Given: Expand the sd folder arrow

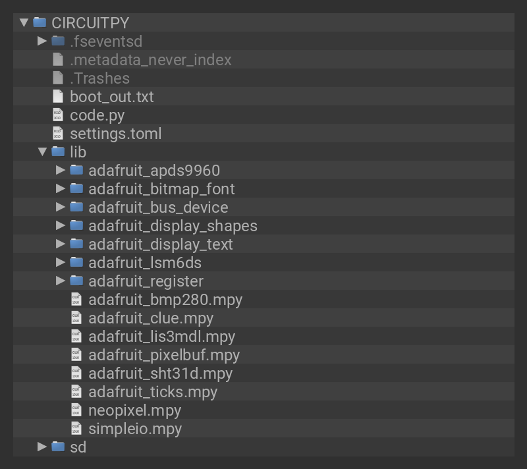Looking at the screenshot, I should [42, 447].
